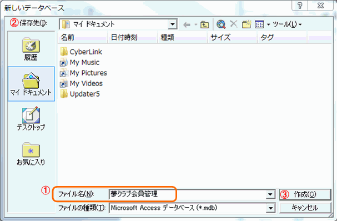Go up one folder level icon
Viewport: 337px width, 221px height.
(x=205, y=24)
